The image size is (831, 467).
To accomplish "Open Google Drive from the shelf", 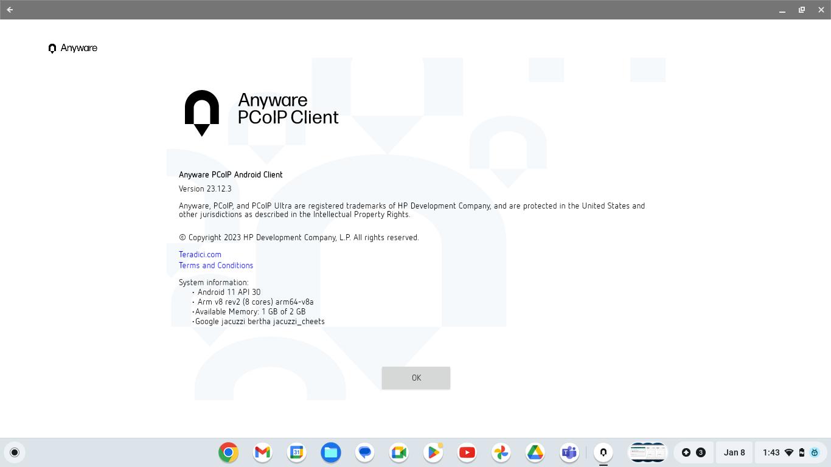I will [535, 452].
